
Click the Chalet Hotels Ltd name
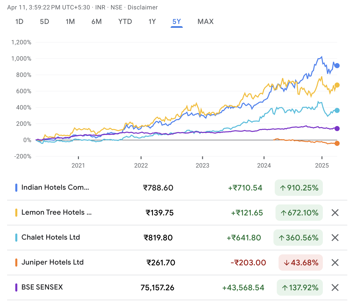coord(51,237)
